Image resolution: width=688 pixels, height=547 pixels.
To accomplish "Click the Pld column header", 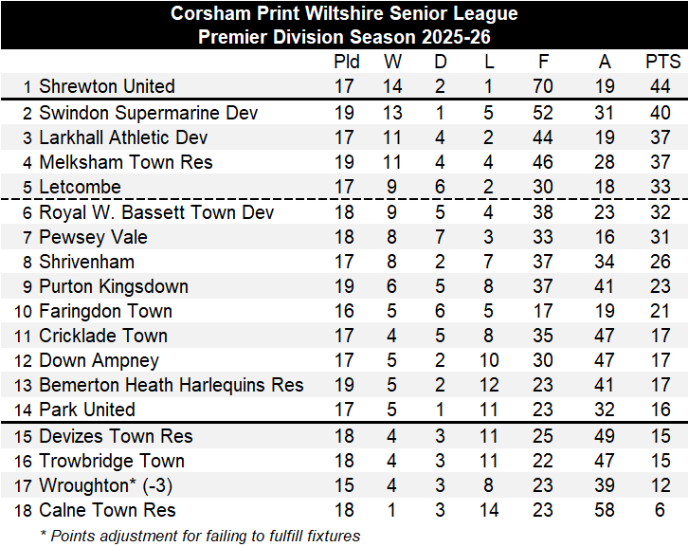I will (x=347, y=62).
